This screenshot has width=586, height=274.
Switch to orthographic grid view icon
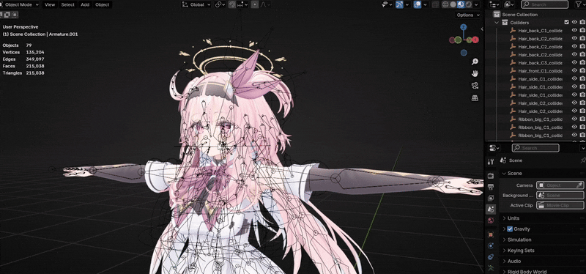tap(475, 98)
